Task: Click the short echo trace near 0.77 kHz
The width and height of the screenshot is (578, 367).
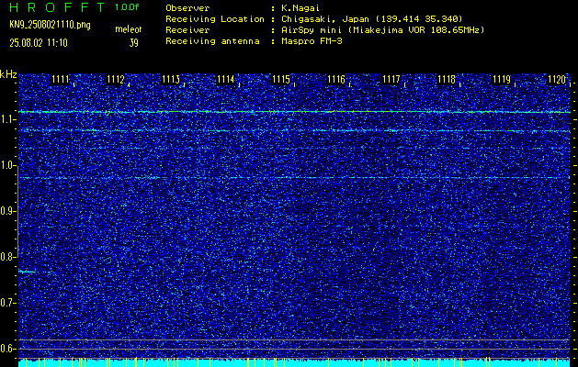Action: [27, 272]
